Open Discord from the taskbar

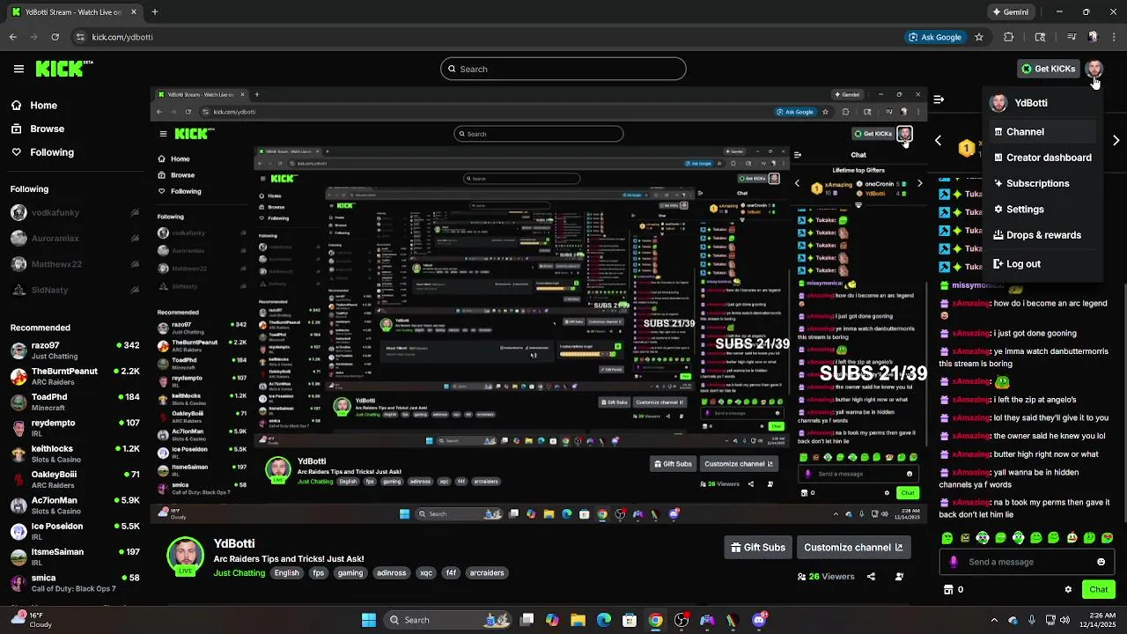(x=759, y=620)
